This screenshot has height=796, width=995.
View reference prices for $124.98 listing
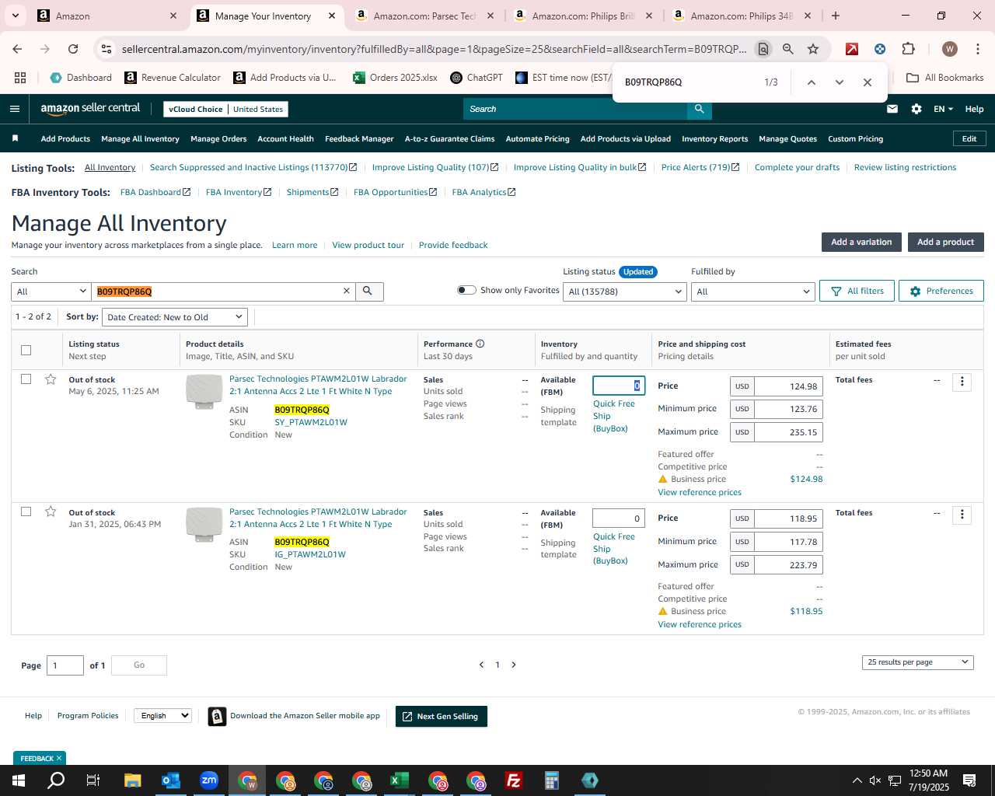(700, 492)
